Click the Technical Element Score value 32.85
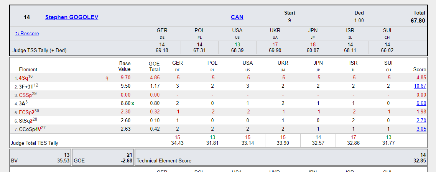Screen dimensions: 436x172 [420, 161]
